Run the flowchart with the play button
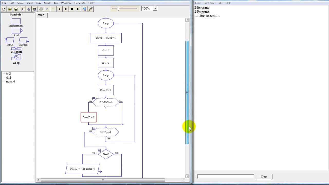 [59, 9]
